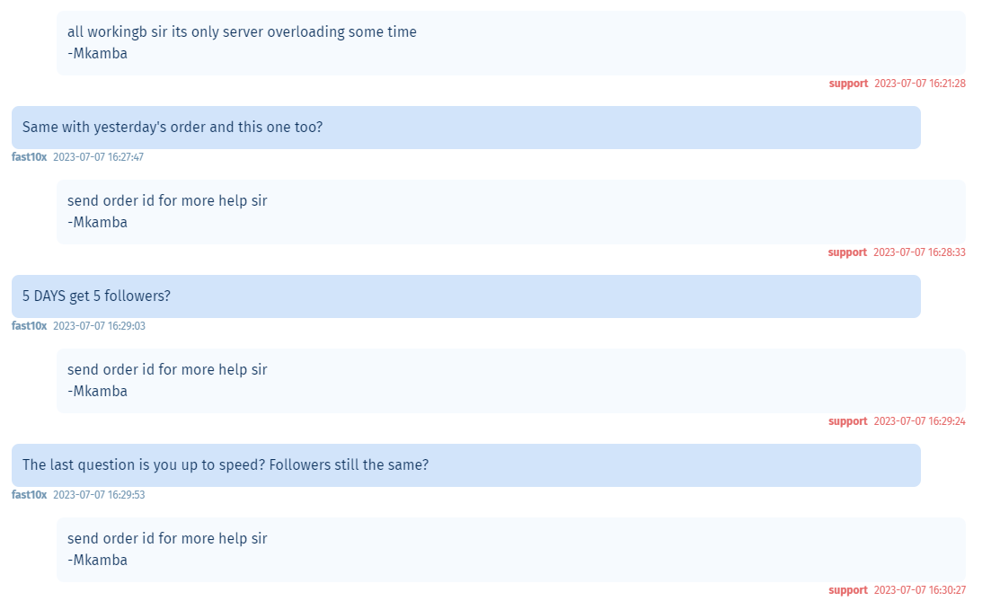Click the first 'send order id' support reply
982x610 pixels.
[511, 212]
